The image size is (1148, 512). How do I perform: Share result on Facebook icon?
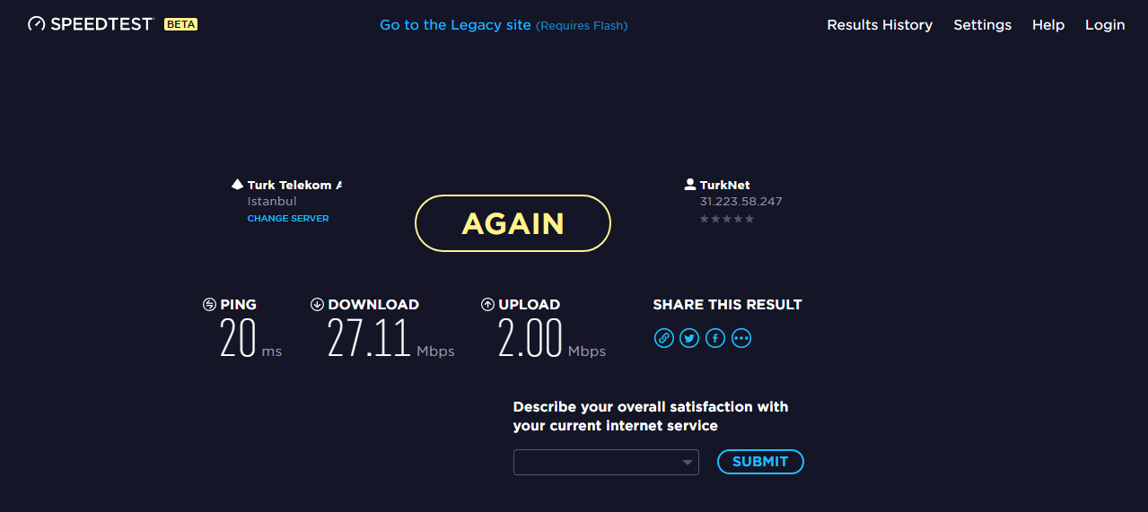715,338
